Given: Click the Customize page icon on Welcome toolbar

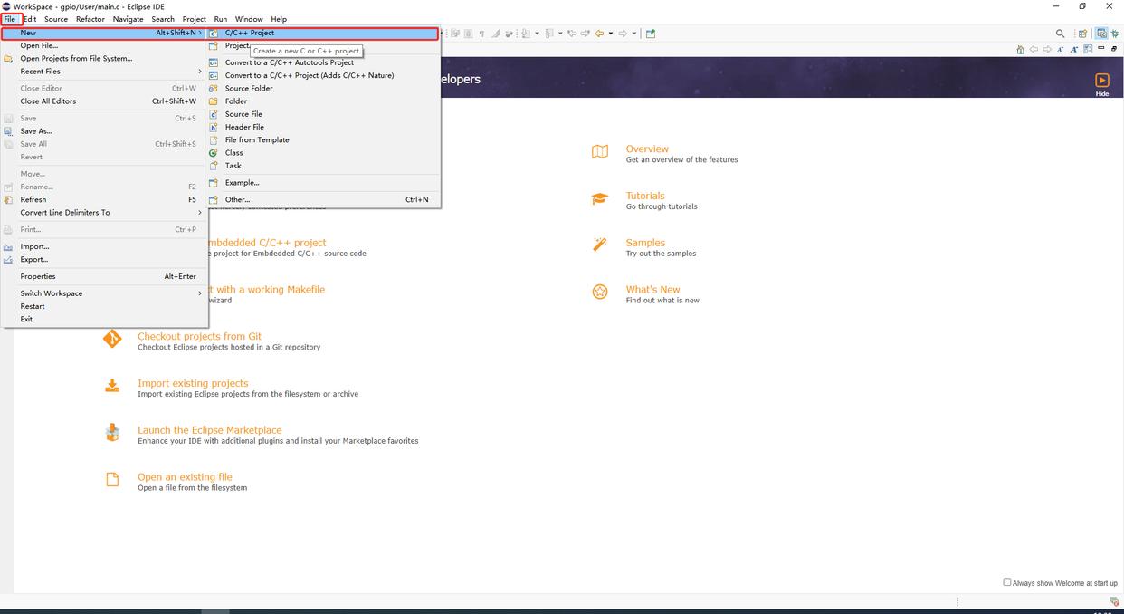Looking at the screenshot, I should 1088,49.
